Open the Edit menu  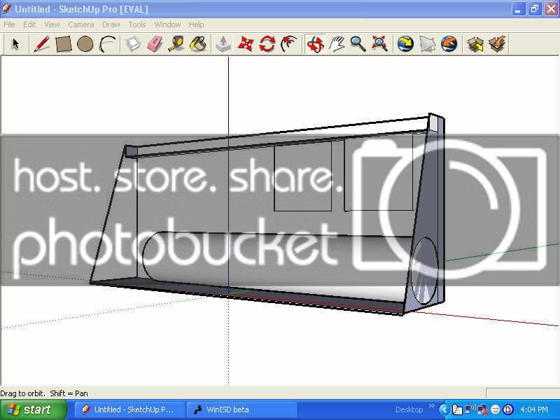click(x=29, y=24)
